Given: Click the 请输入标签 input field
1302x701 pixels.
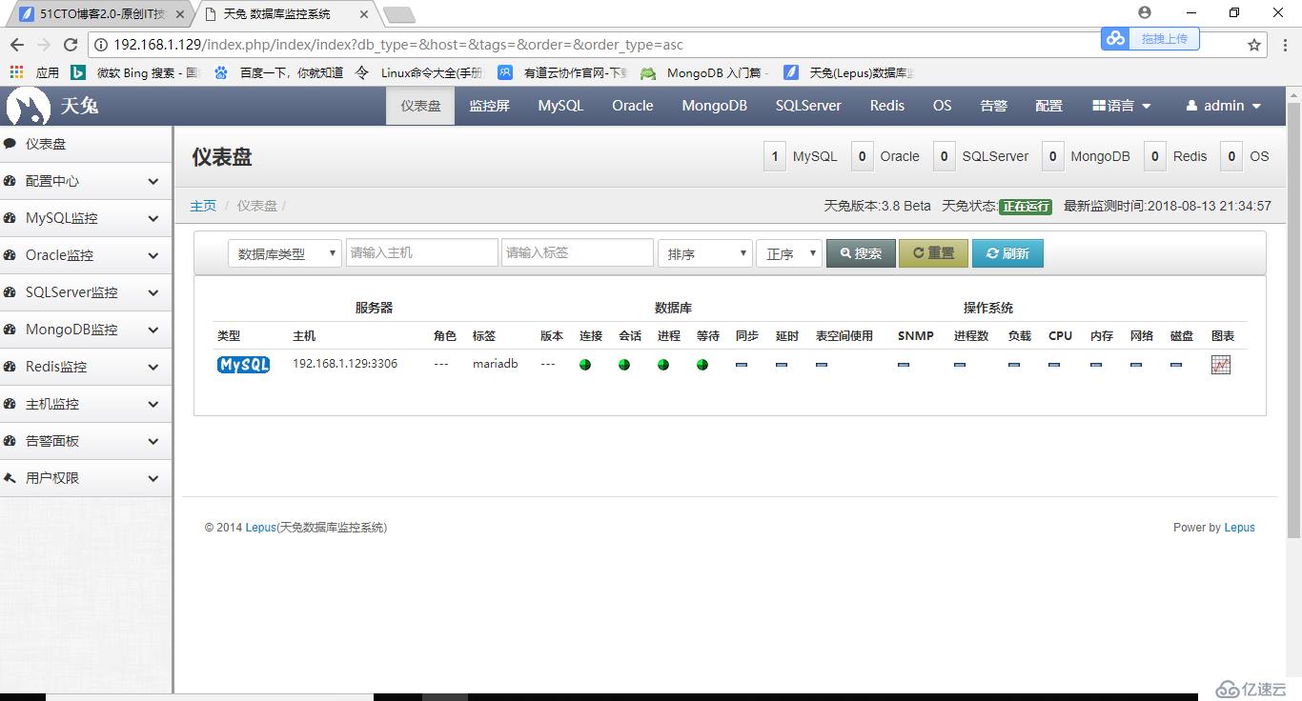Looking at the screenshot, I should click(x=577, y=252).
